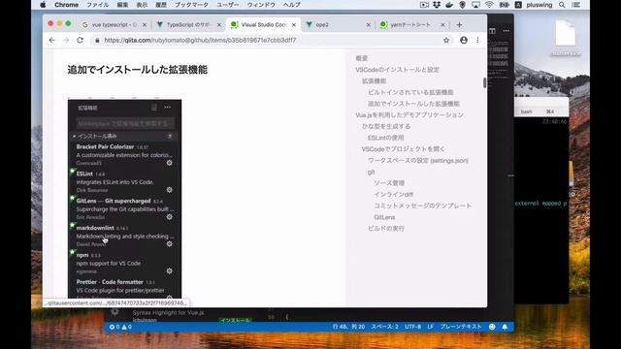The height and width of the screenshot is (349, 621).
Task: Open the ヘルプ menu
Action: [291, 5]
